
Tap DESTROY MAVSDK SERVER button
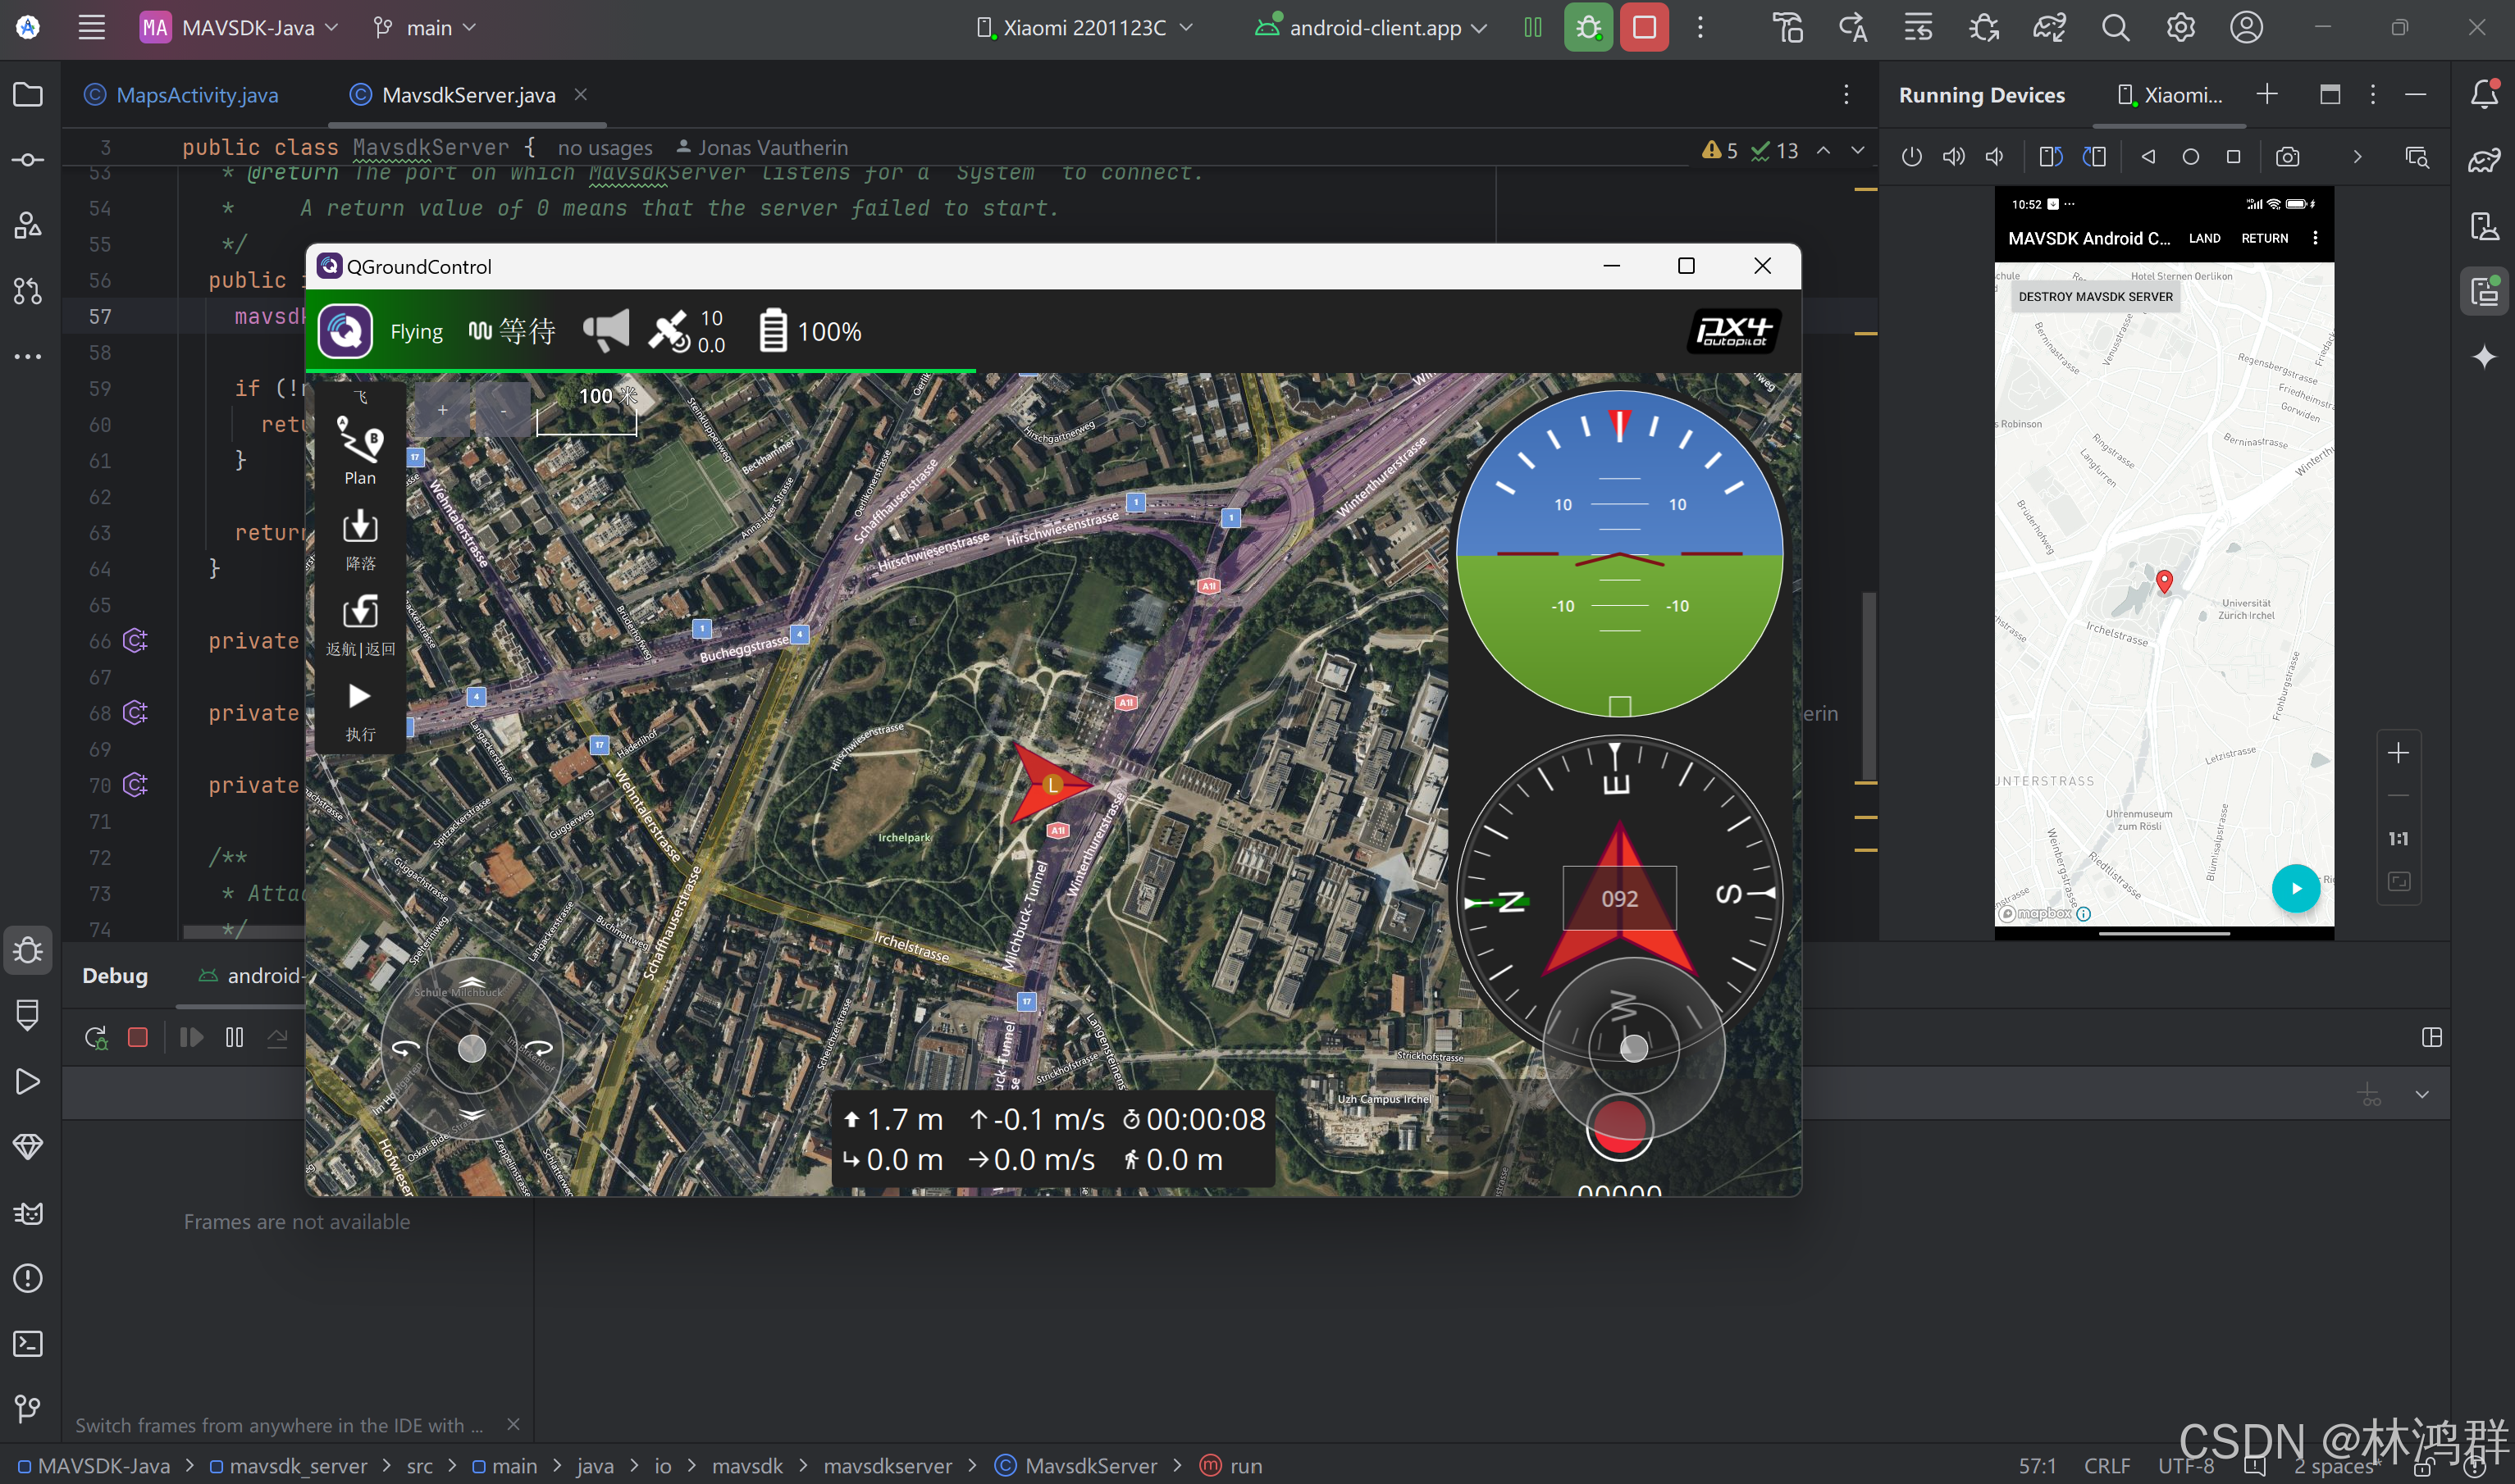(2095, 297)
